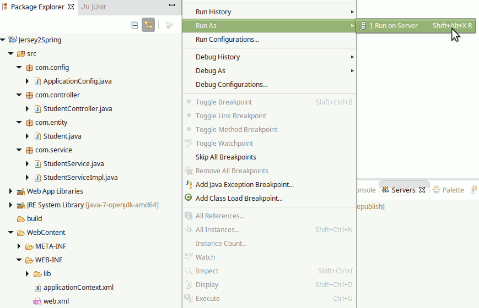Minimize the Package Explorer view

173,7
